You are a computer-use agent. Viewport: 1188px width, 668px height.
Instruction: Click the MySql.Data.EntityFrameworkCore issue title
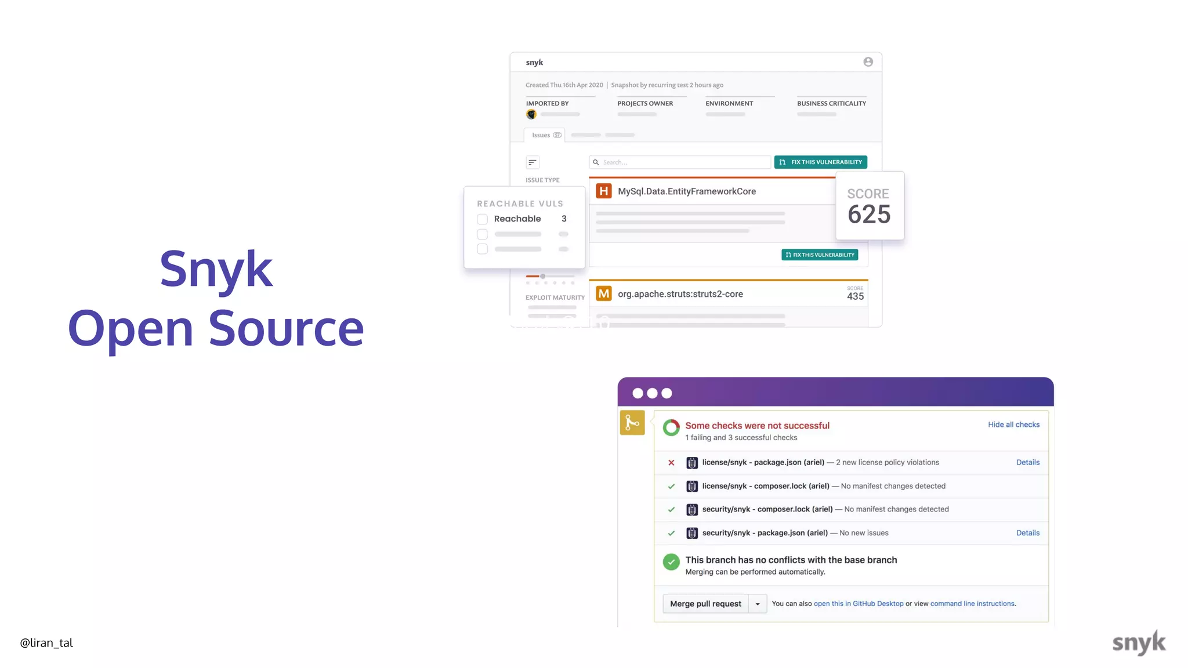687,191
